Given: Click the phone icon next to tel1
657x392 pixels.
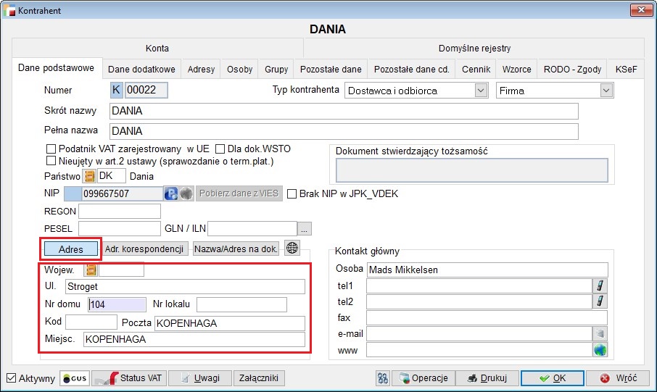Looking at the screenshot, I should pyautogui.click(x=600, y=285).
